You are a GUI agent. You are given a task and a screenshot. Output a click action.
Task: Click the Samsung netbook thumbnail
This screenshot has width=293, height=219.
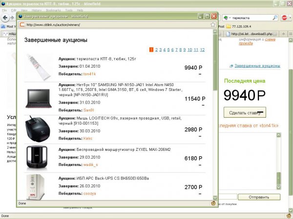39,98
